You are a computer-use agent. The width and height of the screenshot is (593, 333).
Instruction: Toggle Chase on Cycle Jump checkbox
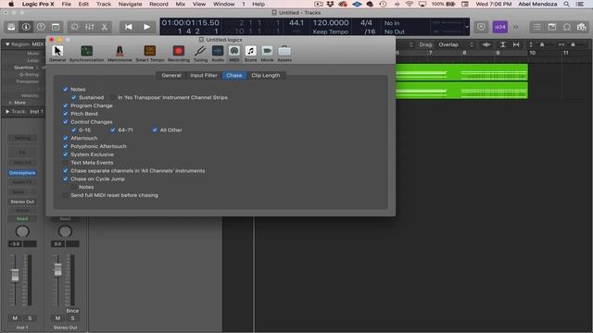pyautogui.click(x=66, y=179)
